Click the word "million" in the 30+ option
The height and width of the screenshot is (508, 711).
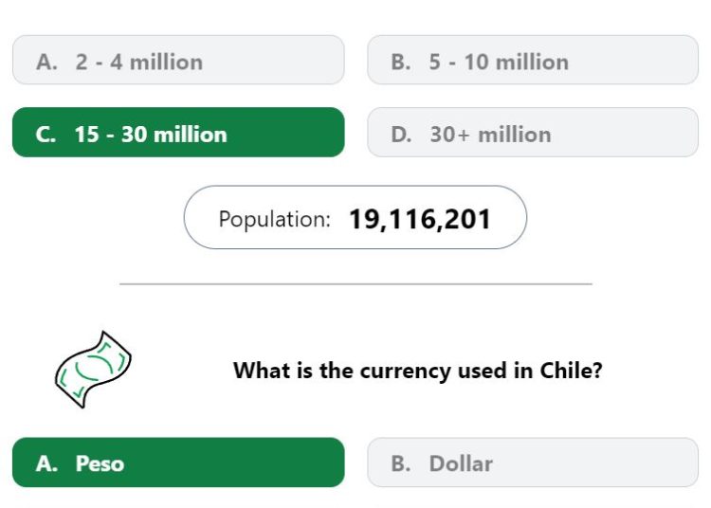(515, 135)
